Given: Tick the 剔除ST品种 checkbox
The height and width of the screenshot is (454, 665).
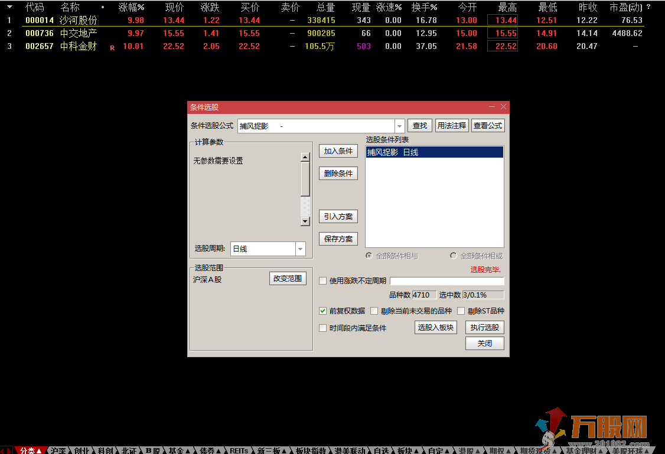Looking at the screenshot, I should click(x=461, y=311).
